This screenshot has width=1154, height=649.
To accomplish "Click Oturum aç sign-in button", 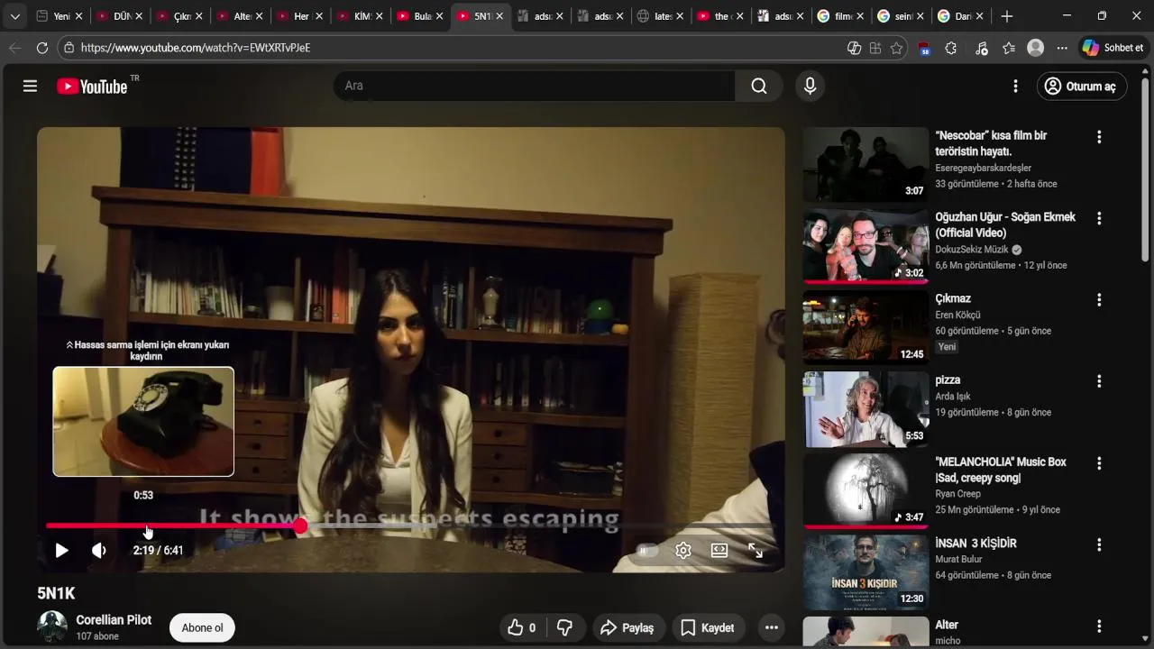I will [x=1081, y=87].
